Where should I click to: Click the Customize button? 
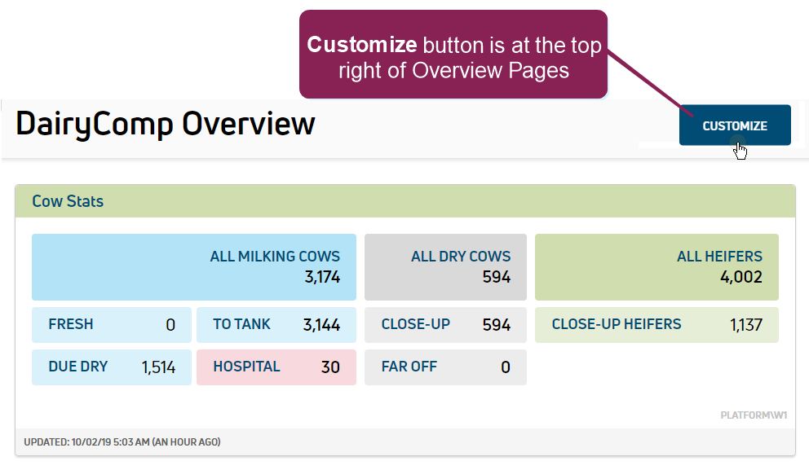734,125
